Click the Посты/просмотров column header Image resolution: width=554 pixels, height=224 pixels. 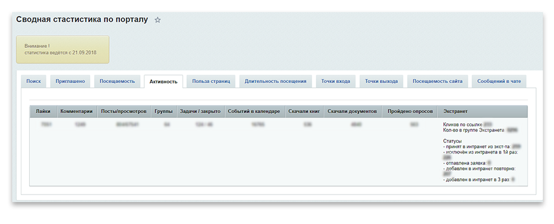pyautogui.click(x=123, y=111)
